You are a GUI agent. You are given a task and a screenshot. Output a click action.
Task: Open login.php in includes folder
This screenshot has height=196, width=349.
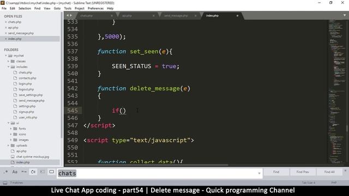point(25,84)
